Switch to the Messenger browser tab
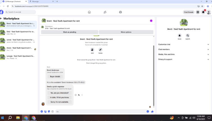 pyautogui.click(x=41, y=1)
